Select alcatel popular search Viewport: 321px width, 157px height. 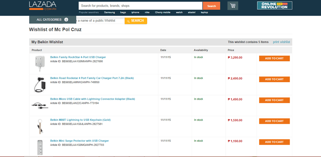click(192, 12)
